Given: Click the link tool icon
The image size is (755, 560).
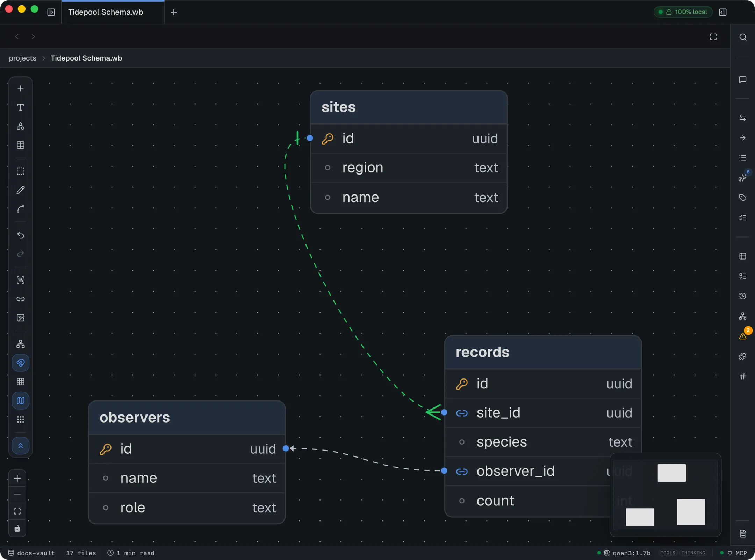Looking at the screenshot, I should coord(21,299).
